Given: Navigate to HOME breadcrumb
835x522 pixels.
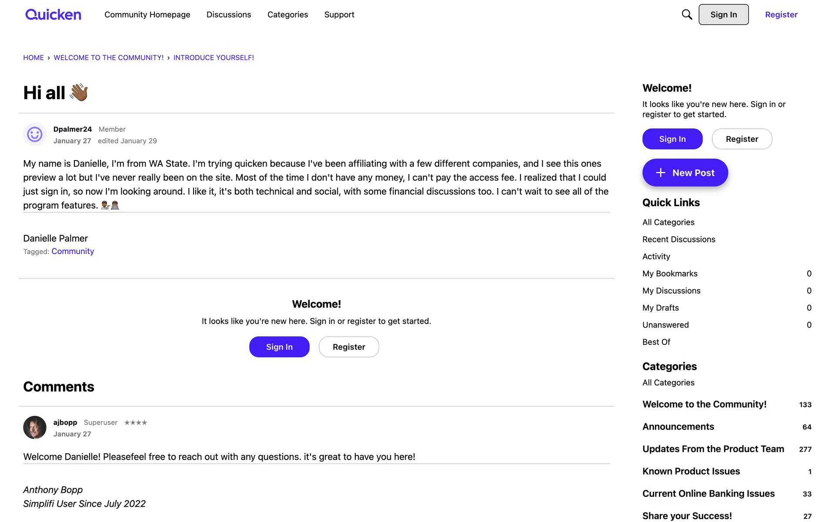Looking at the screenshot, I should (33, 57).
